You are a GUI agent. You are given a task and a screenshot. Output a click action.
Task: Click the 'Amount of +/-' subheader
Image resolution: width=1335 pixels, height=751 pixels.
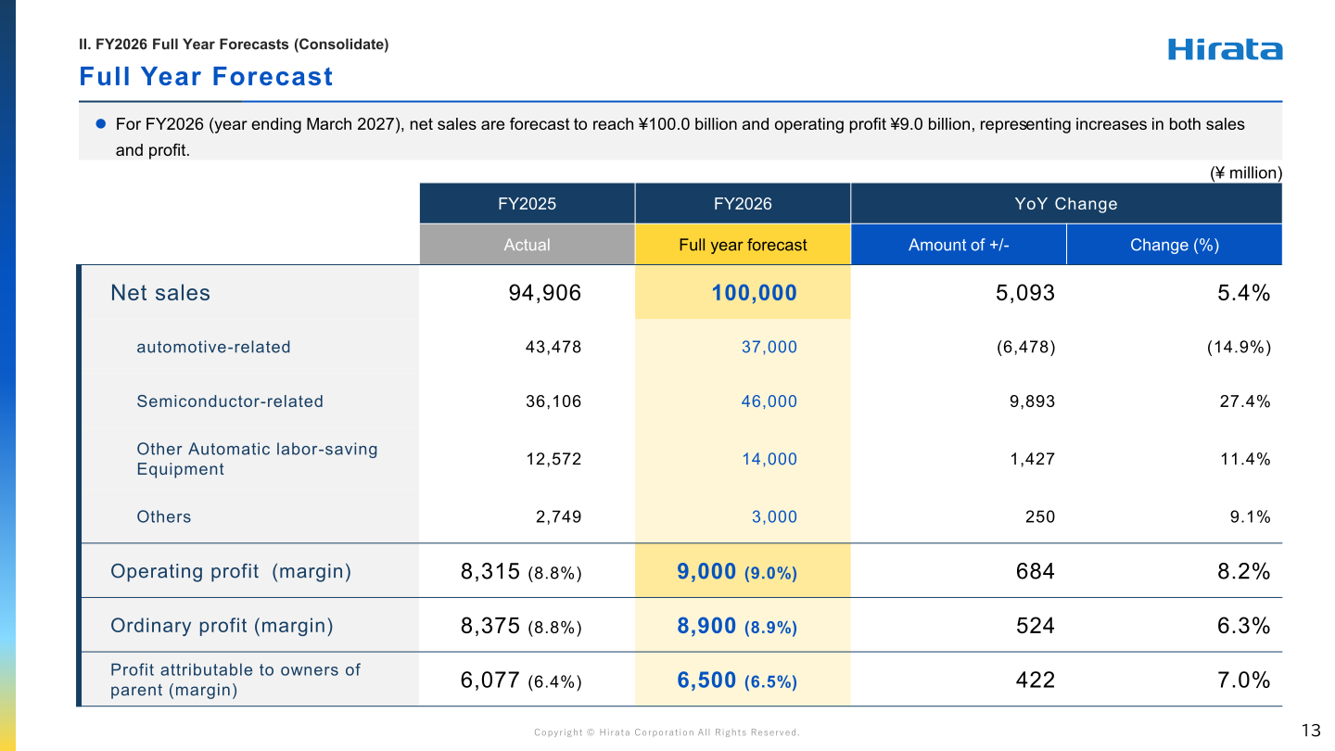click(959, 245)
